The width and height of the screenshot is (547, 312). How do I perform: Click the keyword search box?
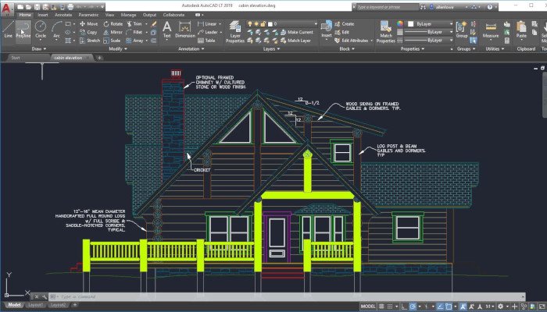click(x=388, y=6)
